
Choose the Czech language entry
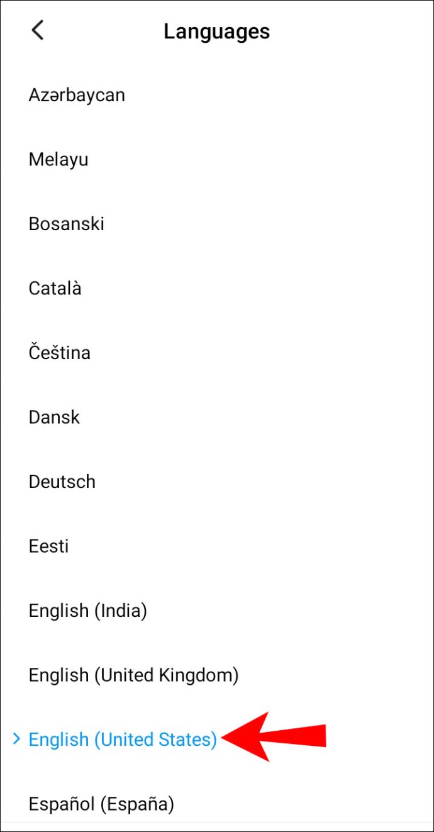60,353
